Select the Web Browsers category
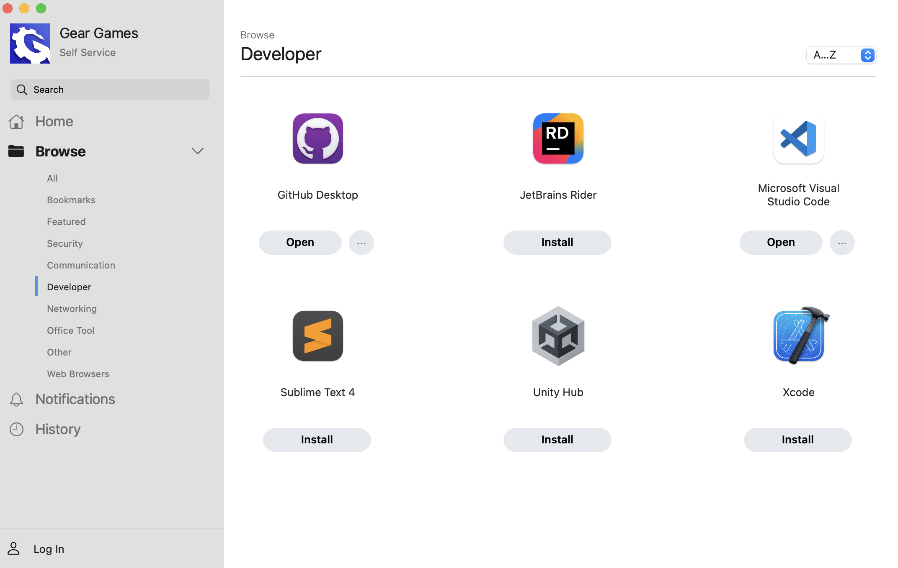Viewport: 898px width, 568px height. 78,374
